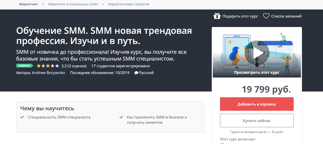Click the Список желаний label
Screen dimensions: 323x144
[286, 16]
